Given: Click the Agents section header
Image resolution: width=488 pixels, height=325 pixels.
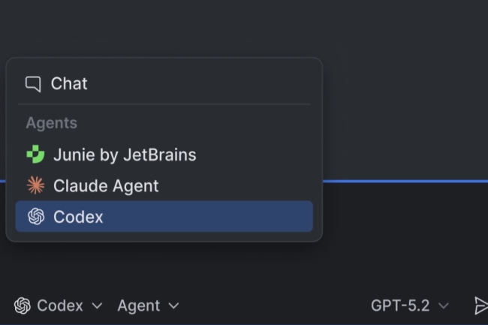Looking at the screenshot, I should point(51,123).
